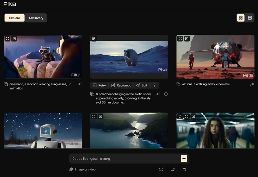Click the image icon on the polar bear card
This screenshot has width=258, height=177.
[94, 38]
